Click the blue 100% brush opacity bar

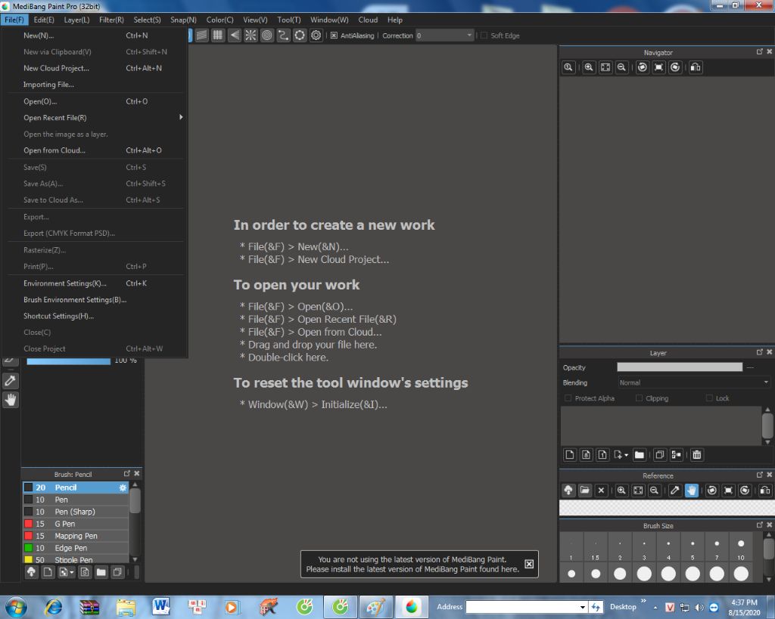68,361
